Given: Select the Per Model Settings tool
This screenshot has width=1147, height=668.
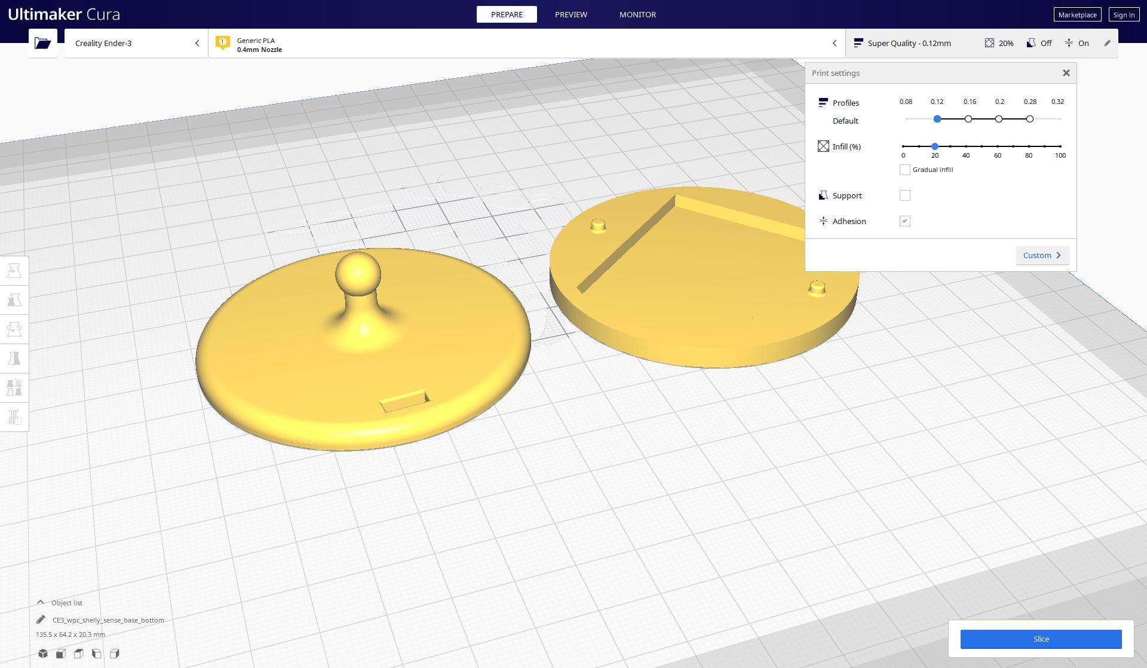Looking at the screenshot, I should [14, 388].
